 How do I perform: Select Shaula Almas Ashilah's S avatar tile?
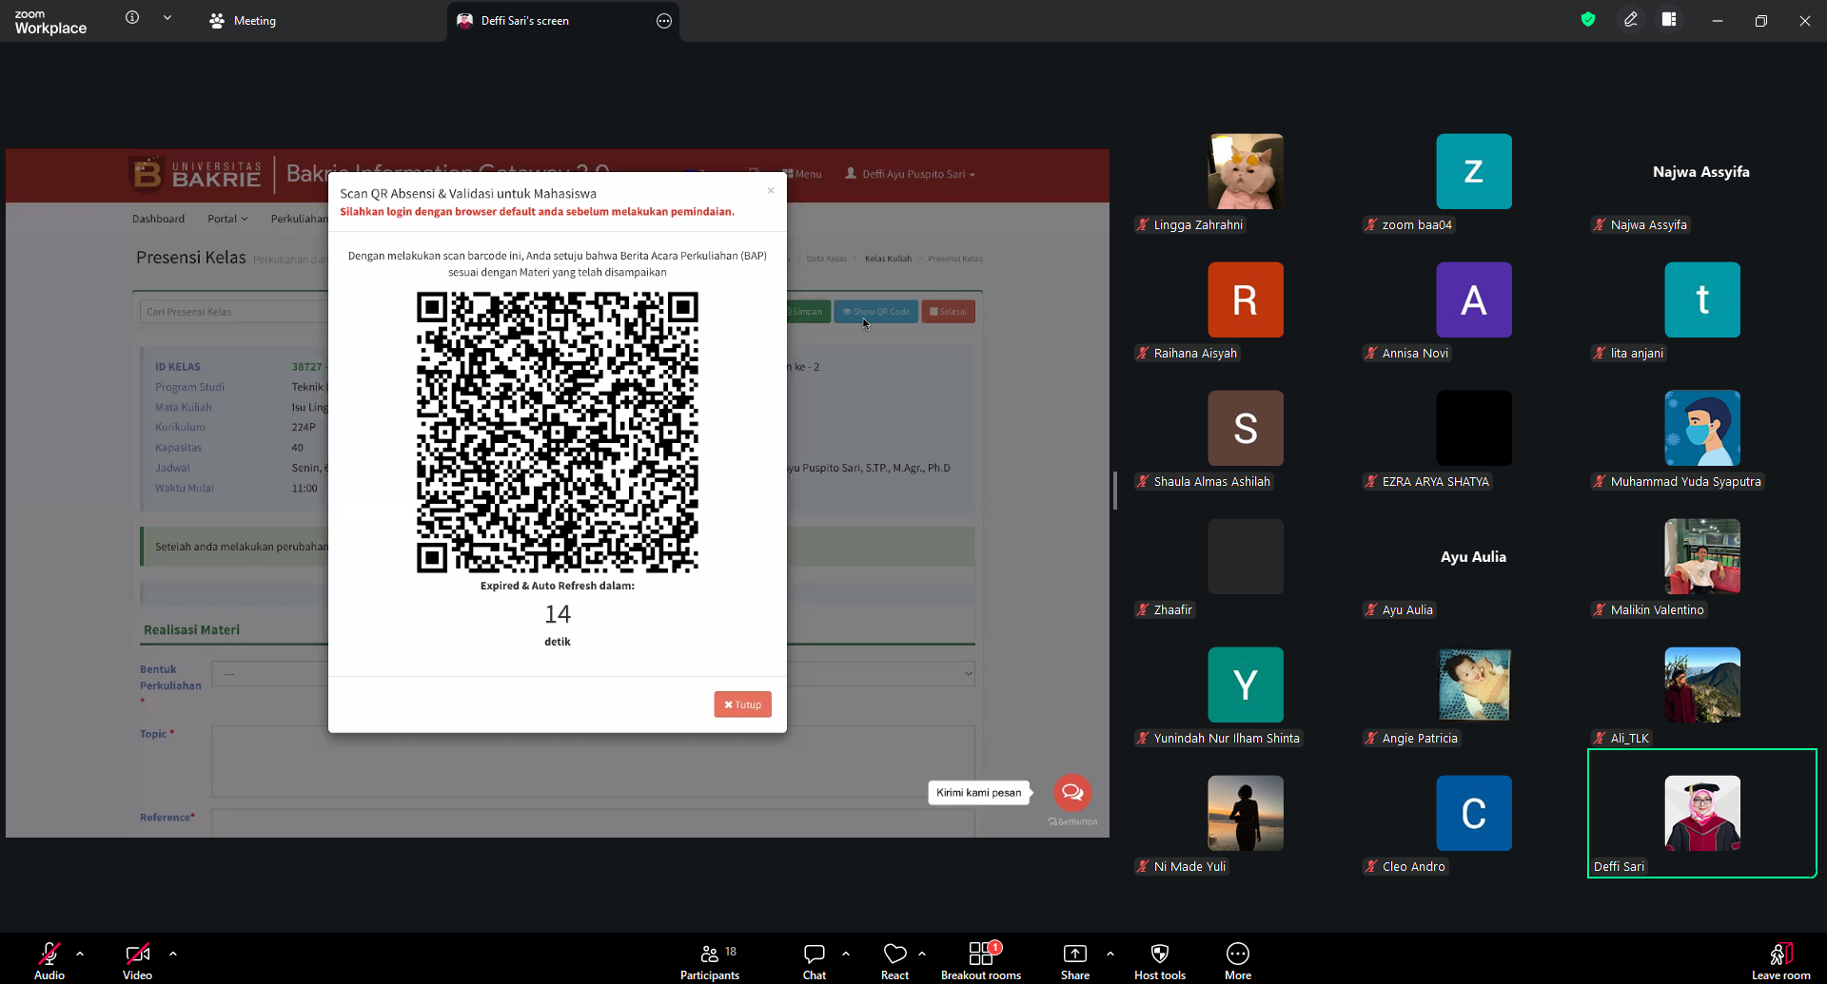tap(1246, 428)
